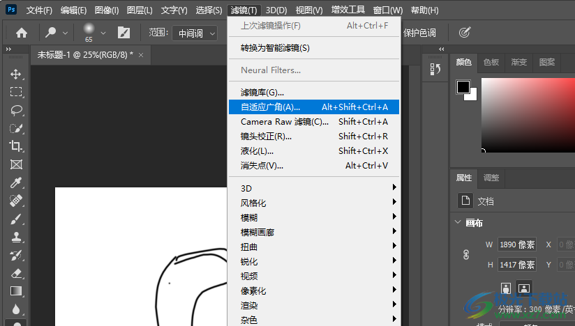Switch to the 调整 tab
The height and width of the screenshot is (326, 575).
tap(491, 178)
